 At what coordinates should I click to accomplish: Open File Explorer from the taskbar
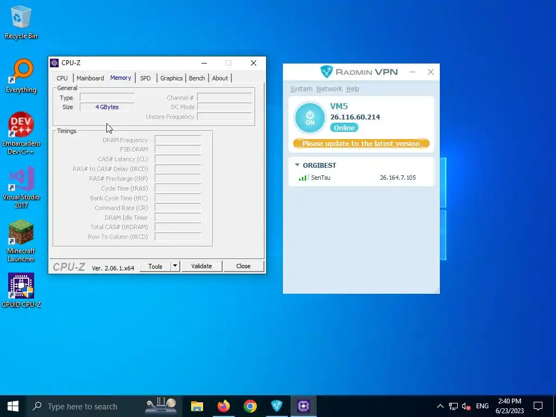point(197,406)
